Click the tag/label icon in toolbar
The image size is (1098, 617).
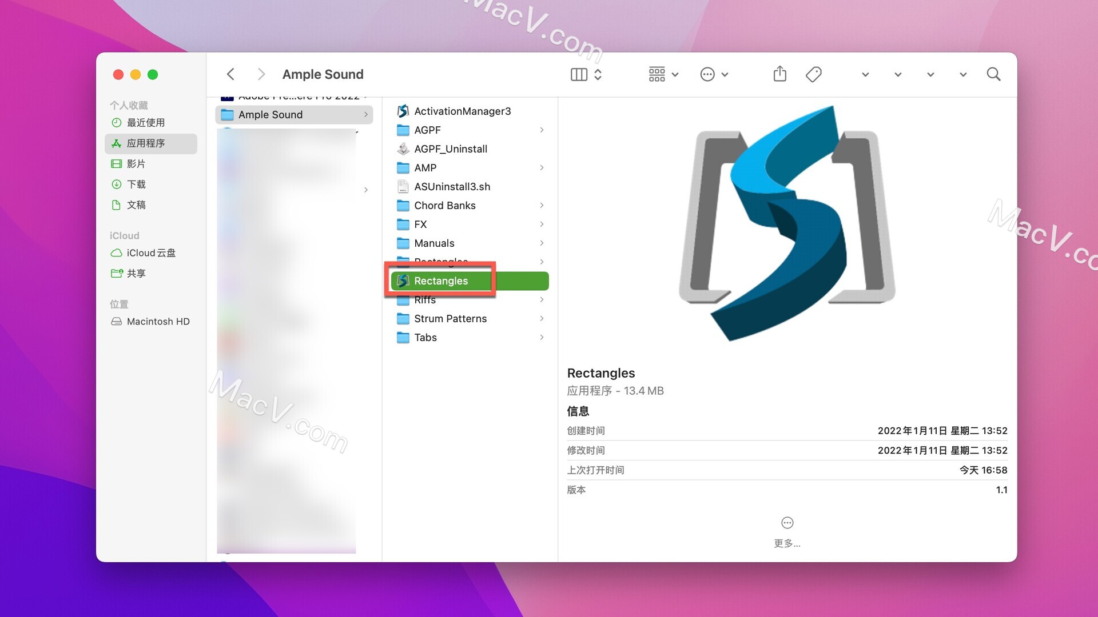click(x=814, y=74)
